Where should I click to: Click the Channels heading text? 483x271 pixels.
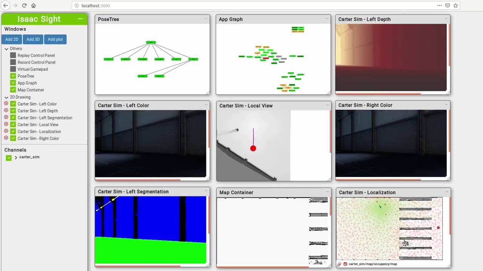point(15,150)
